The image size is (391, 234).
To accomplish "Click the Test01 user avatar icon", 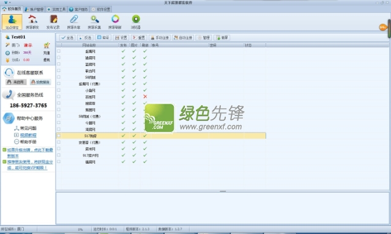I will (7, 37).
